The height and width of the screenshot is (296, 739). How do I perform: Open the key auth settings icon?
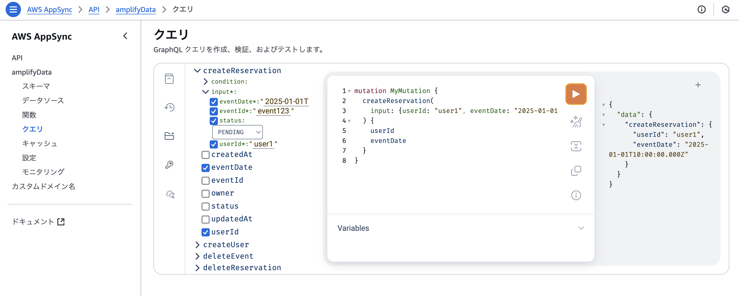[x=169, y=165]
